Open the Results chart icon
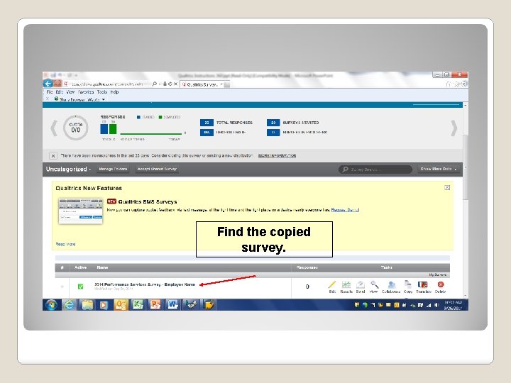This screenshot has width=511, height=383. click(346, 285)
